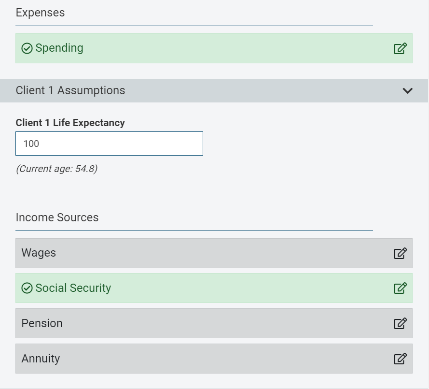Image resolution: width=429 pixels, height=389 pixels.
Task: Select the Wages income source label
Action: click(x=39, y=253)
